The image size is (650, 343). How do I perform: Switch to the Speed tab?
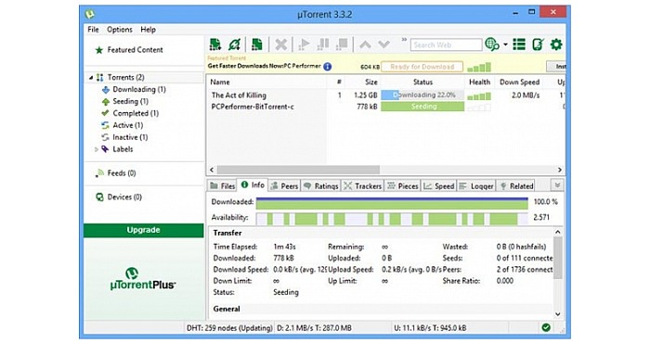point(439,186)
